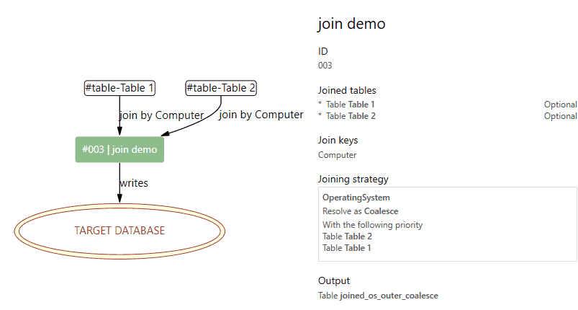The image size is (578, 310).
Task: Open output table joined_os_outer_coalesce
Action: point(389,296)
